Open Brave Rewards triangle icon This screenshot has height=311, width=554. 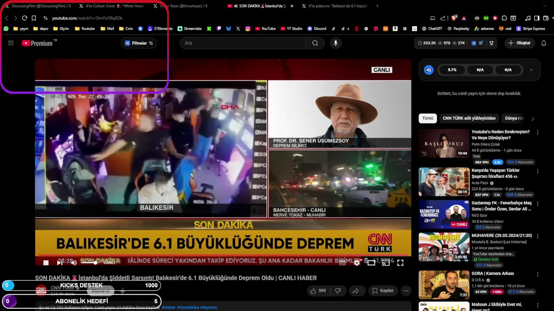[x=464, y=18]
